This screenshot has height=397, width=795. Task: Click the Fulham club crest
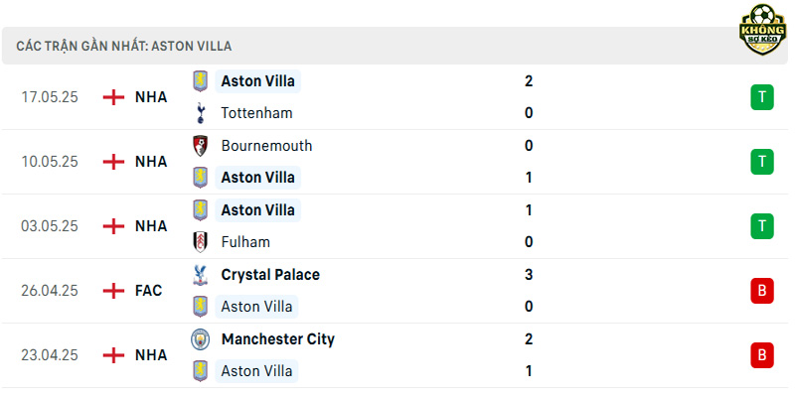point(201,242)
